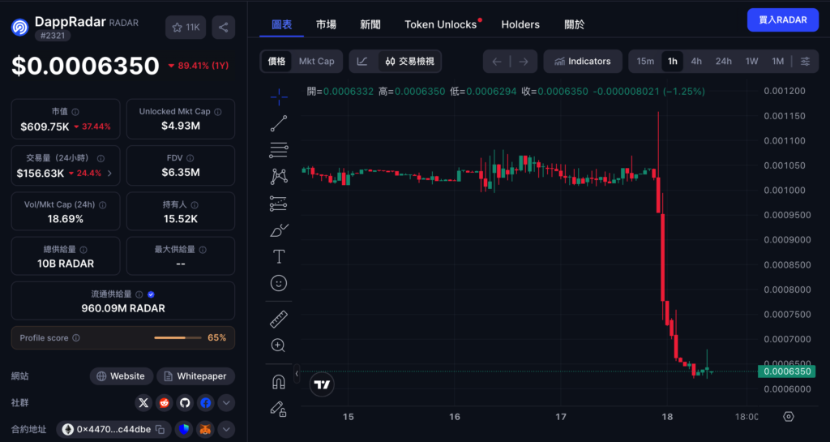
Task: Click the Profile score progress bar
Action: coord(178,337)
